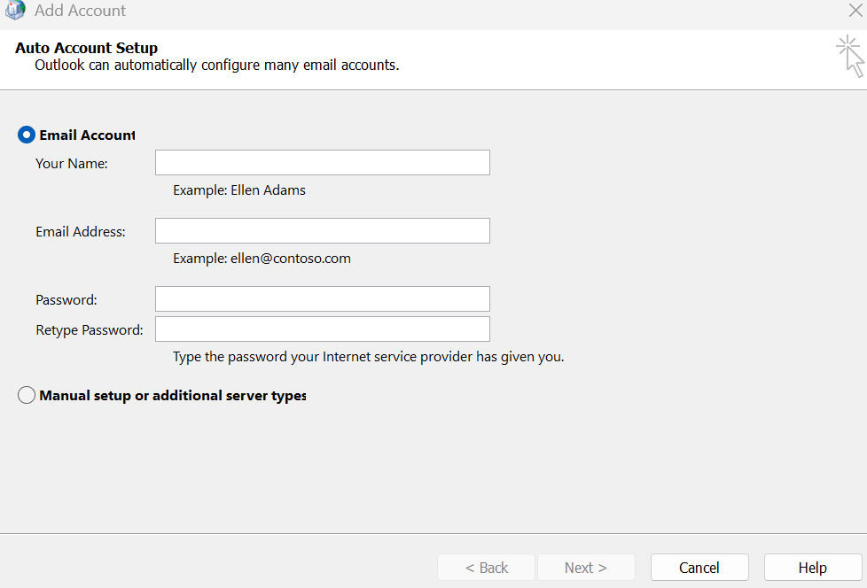The height and width of the screenshot is (588, 867).
Task: Click the 'Example: ellen@contoso.com' hint text
Action: click(x=262, y=259)
